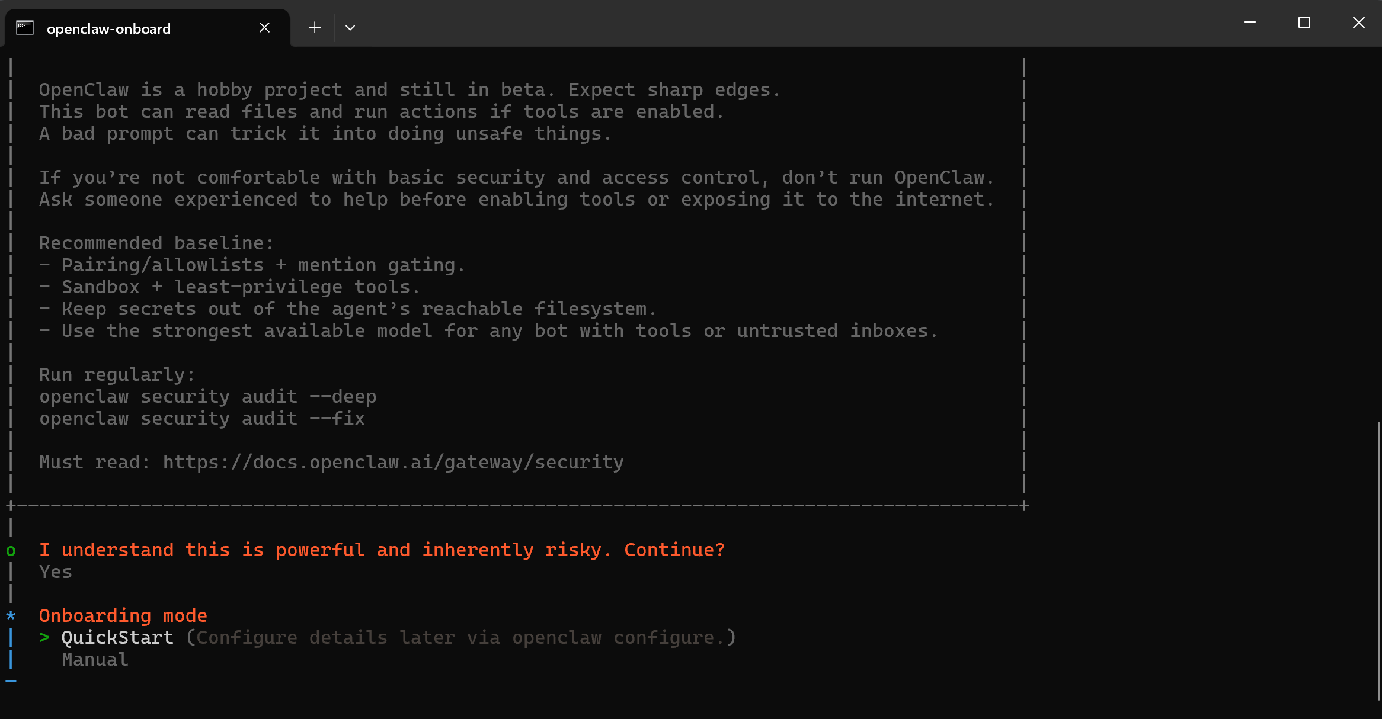Viewport: 1382px width, 719px height.
Task: Click the green arrow beside QuickStart
Action: click(x=44, y=638)
